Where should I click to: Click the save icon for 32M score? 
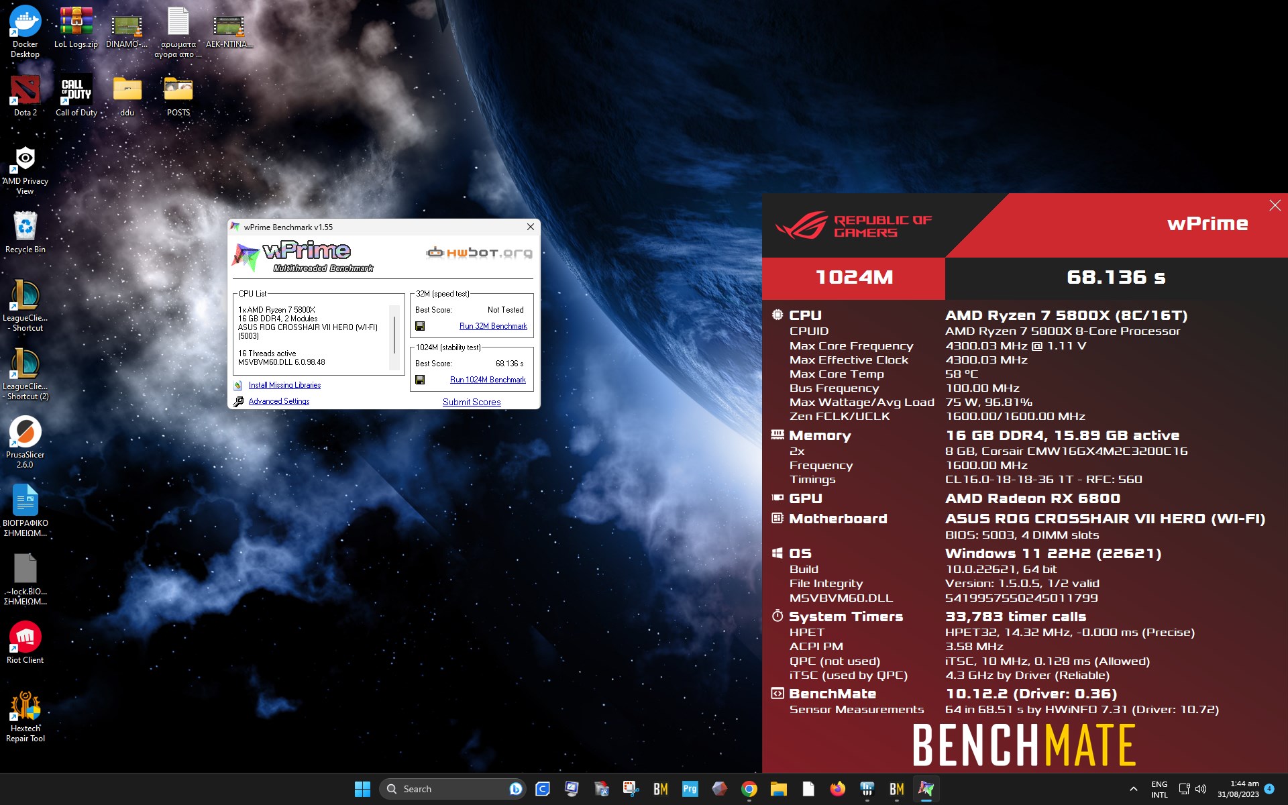(x=420, y=326)
